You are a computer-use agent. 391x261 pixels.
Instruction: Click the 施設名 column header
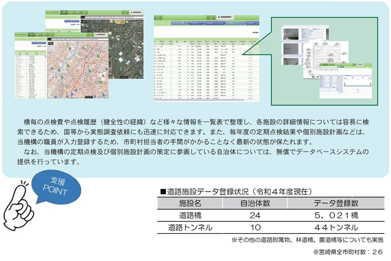(x=190, y=203)
